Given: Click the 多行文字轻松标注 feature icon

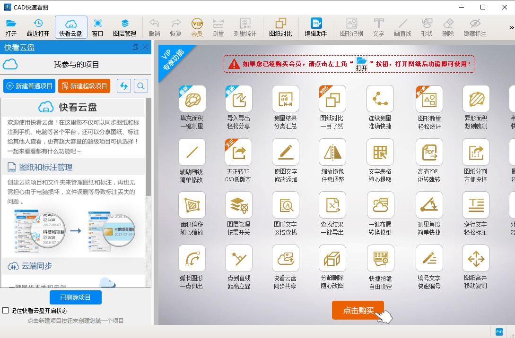Looking at the screenshot, I should click(476, 205).
